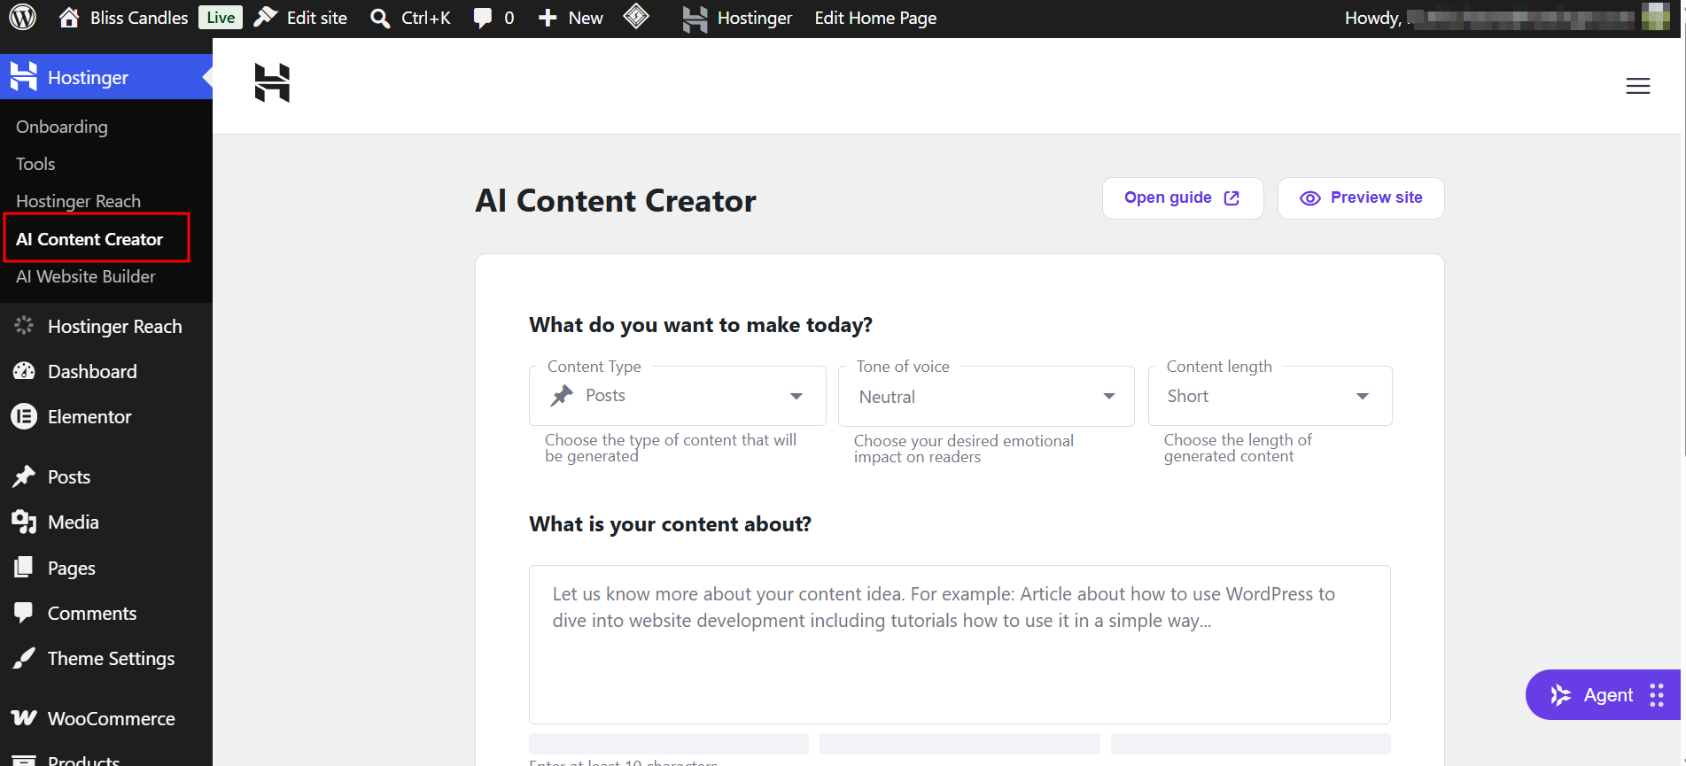1686x766 pixels.
Task: Click the diamond icon in the admin bar
Action: (636, 17)
